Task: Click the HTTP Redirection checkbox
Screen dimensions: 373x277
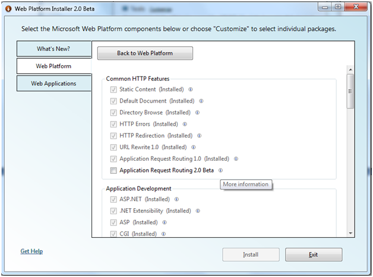Action: 113,136
